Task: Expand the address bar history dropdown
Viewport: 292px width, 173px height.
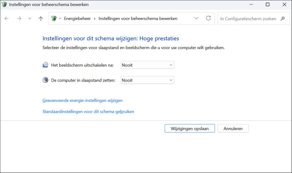Action: [x=196, y=19]
